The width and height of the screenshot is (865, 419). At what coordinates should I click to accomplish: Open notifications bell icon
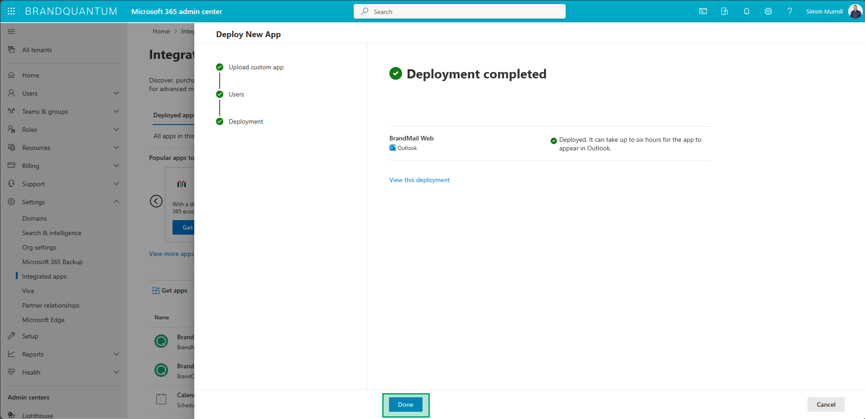click(746, 11)
